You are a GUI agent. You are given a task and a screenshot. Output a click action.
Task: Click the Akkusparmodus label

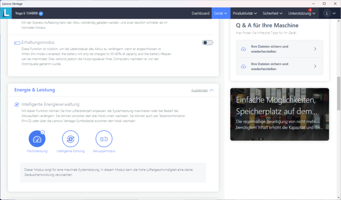104,151
